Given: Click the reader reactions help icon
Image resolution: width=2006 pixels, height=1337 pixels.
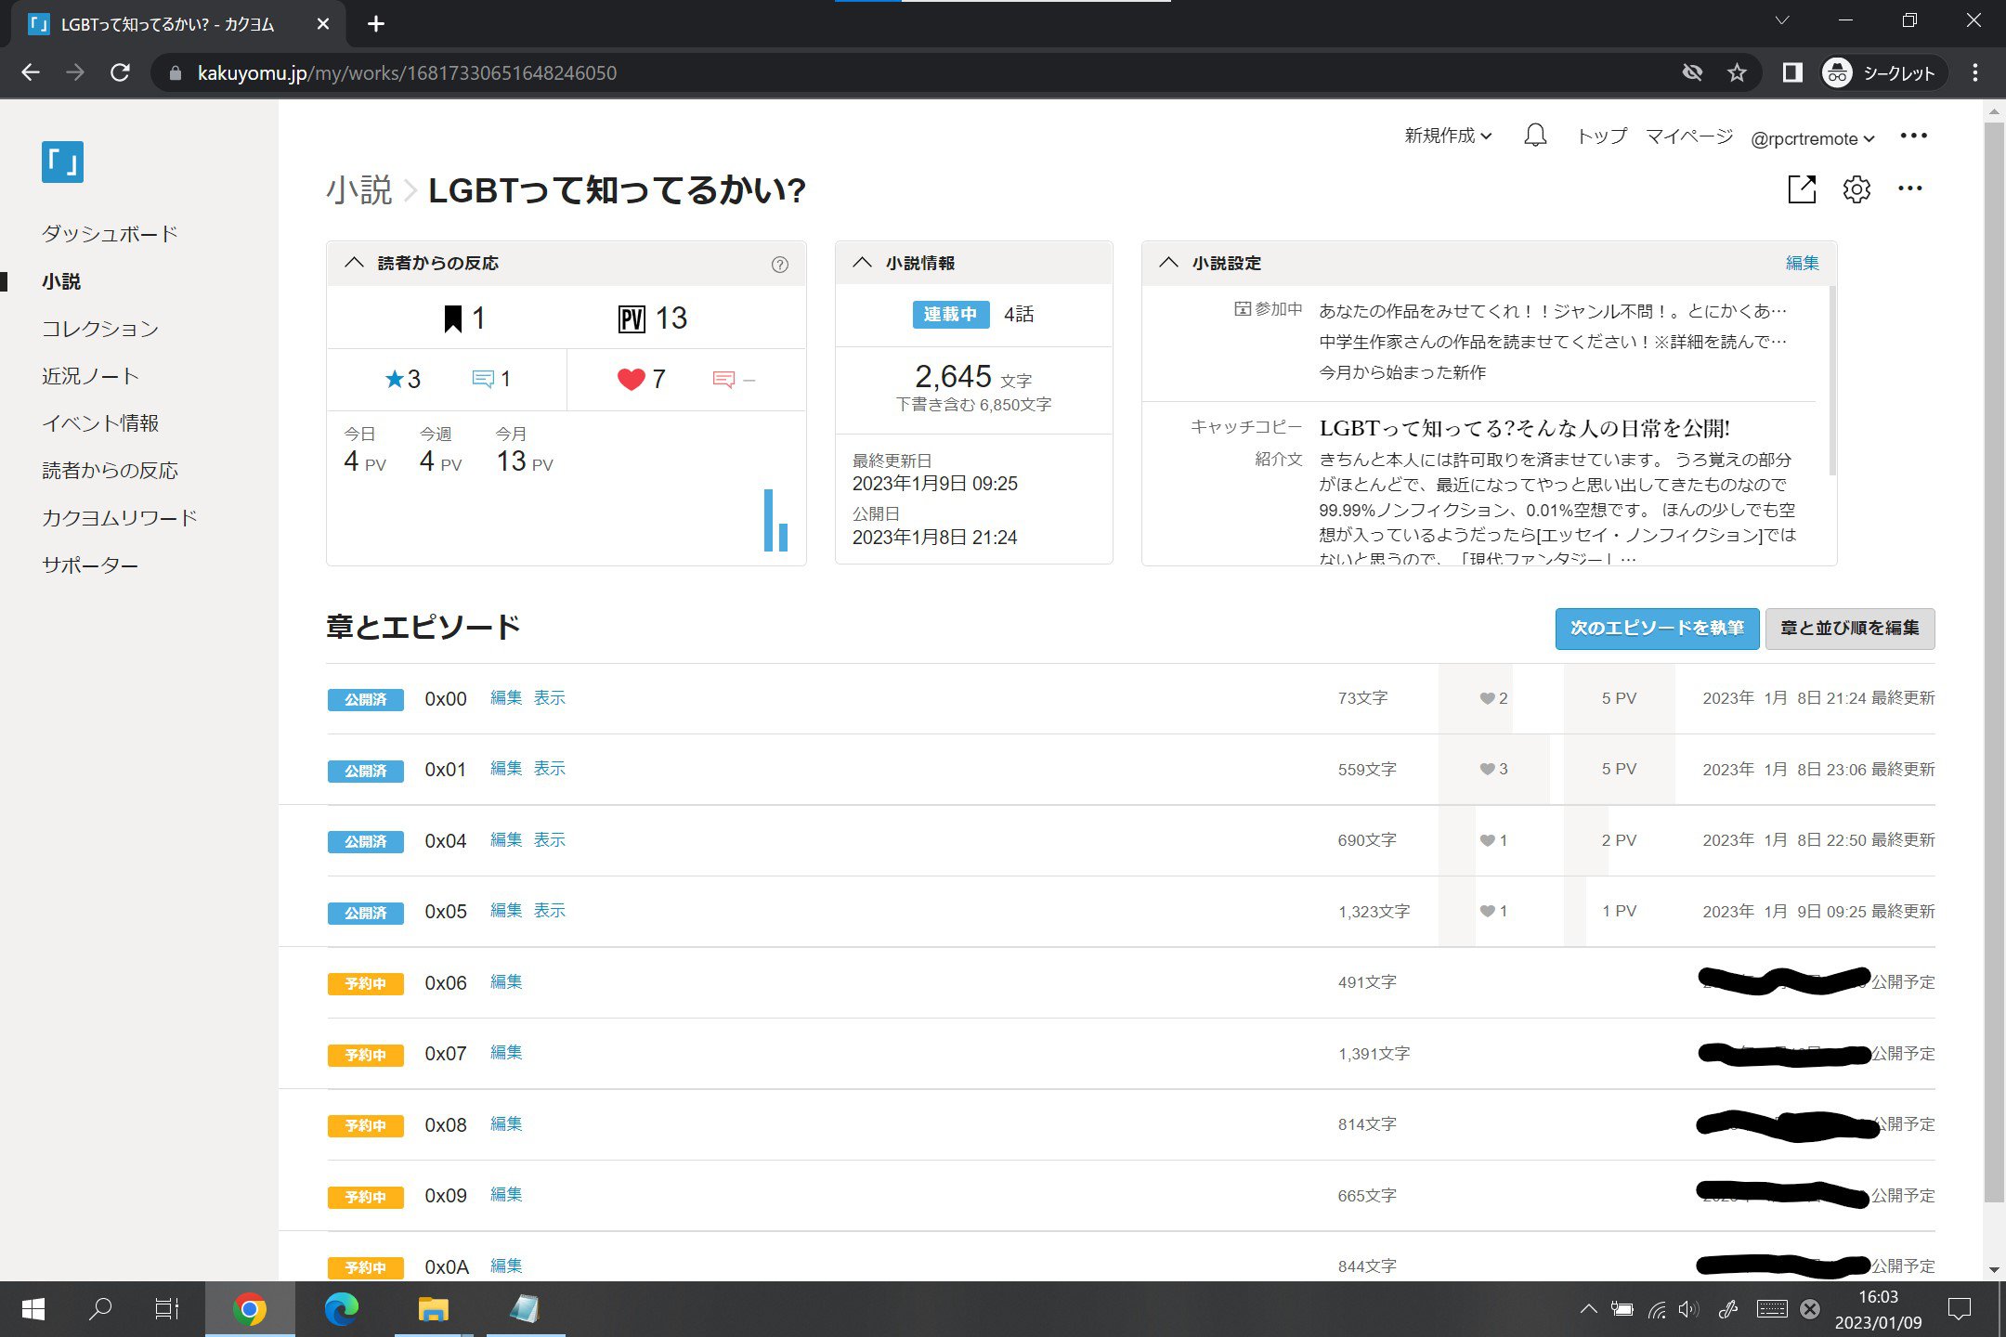Looking at the screenshot, I should [780, 265].
